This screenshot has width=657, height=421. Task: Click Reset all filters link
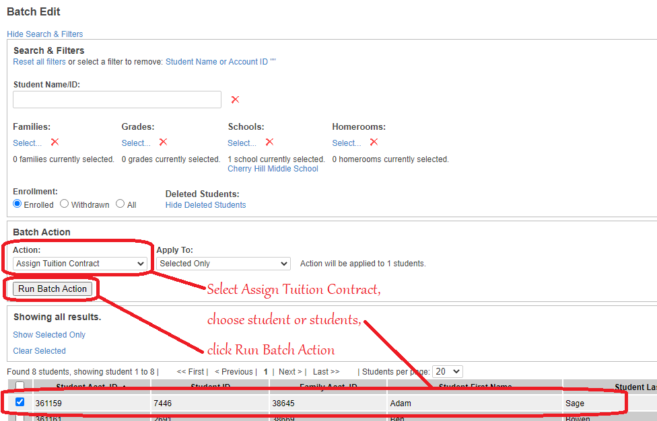[x=40, y=62]
